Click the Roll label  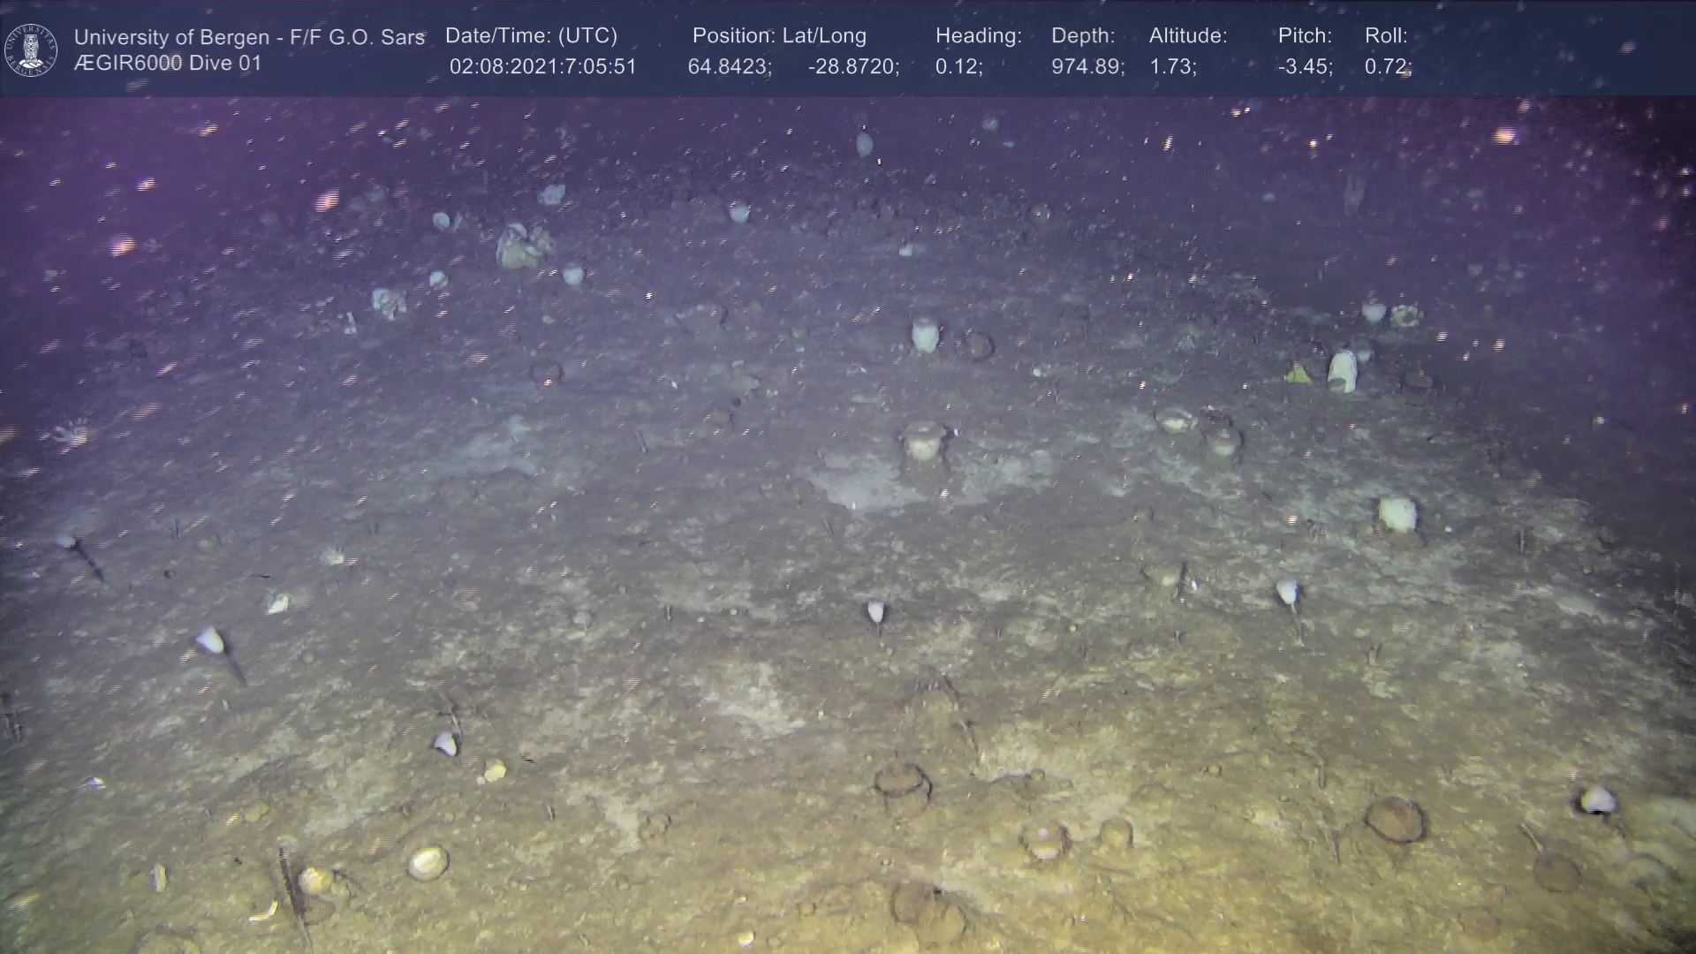coord(1386,35)
